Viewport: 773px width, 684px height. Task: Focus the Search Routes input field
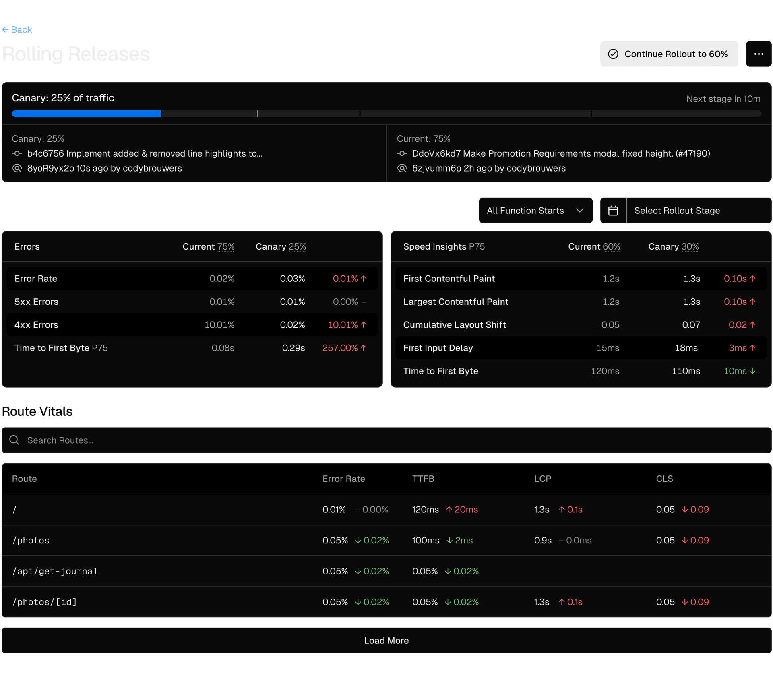coord(395,440)
